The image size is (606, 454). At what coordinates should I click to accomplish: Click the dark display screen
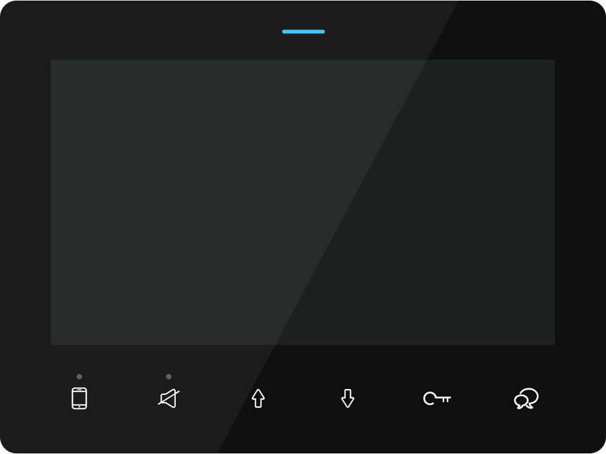click(x=302, y=202)
